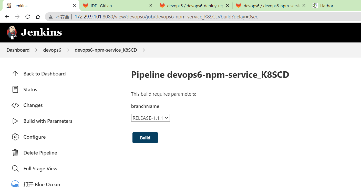Click the 'This build requires parameters:' text

[163, 94]
